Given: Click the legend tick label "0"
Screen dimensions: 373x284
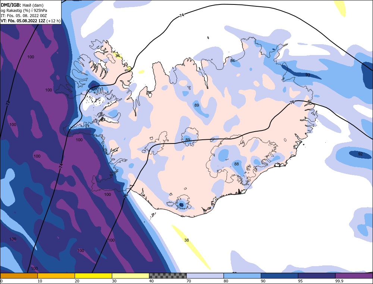Looking at the screenshot, I should tap(1, 281).
